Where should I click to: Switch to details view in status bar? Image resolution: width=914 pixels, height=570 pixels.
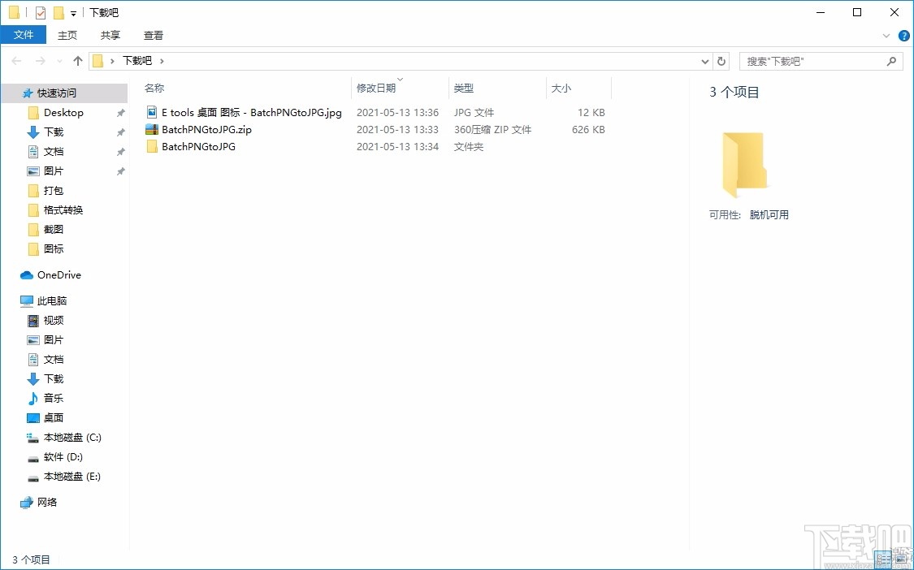click(x=883, y=559)
